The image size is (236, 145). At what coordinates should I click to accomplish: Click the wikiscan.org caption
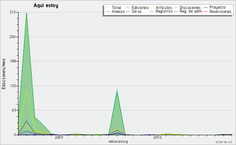[x=118, y=141]
